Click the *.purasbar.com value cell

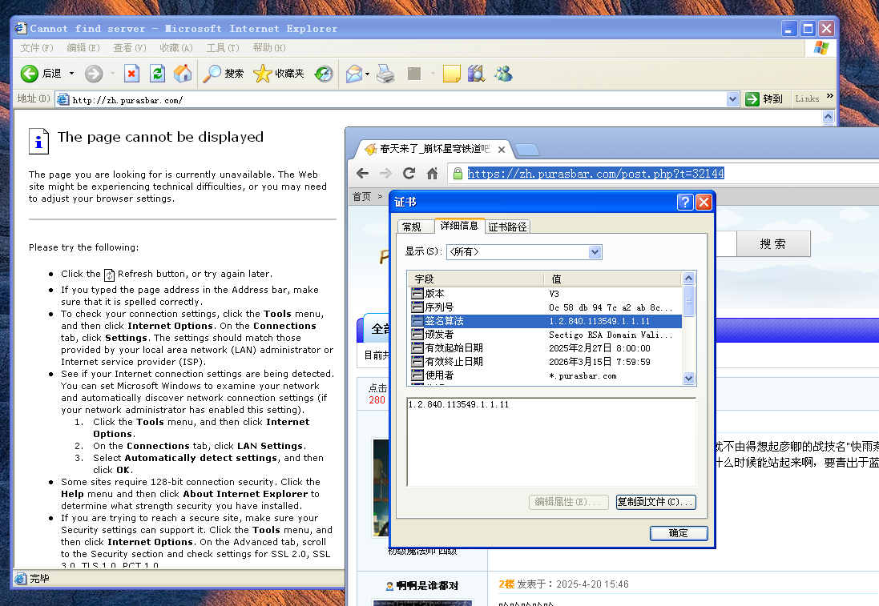click(583, 375)
